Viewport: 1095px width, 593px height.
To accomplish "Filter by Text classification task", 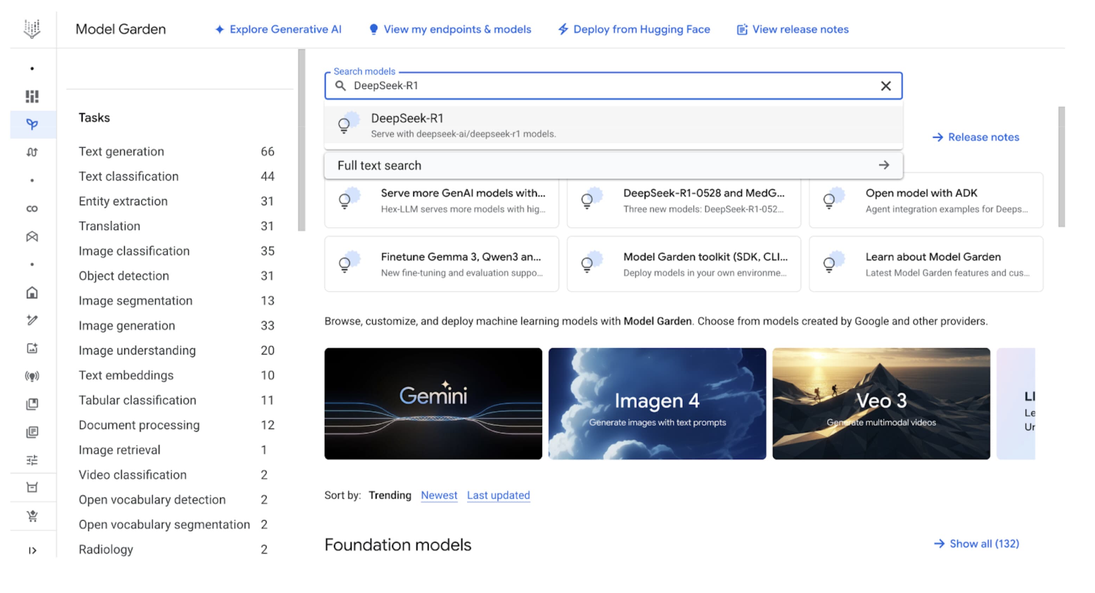I will point(177,176).
